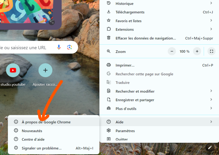Open Favoris et listes entry
Image resolution: width=219 pixels, height=155 pixels.
[159, 21]
